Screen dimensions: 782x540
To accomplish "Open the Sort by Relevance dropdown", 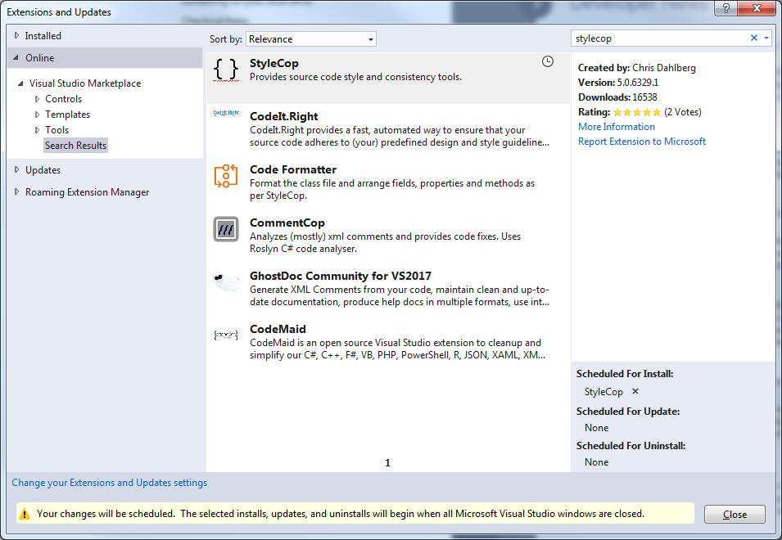I will (x=310, y=39).
